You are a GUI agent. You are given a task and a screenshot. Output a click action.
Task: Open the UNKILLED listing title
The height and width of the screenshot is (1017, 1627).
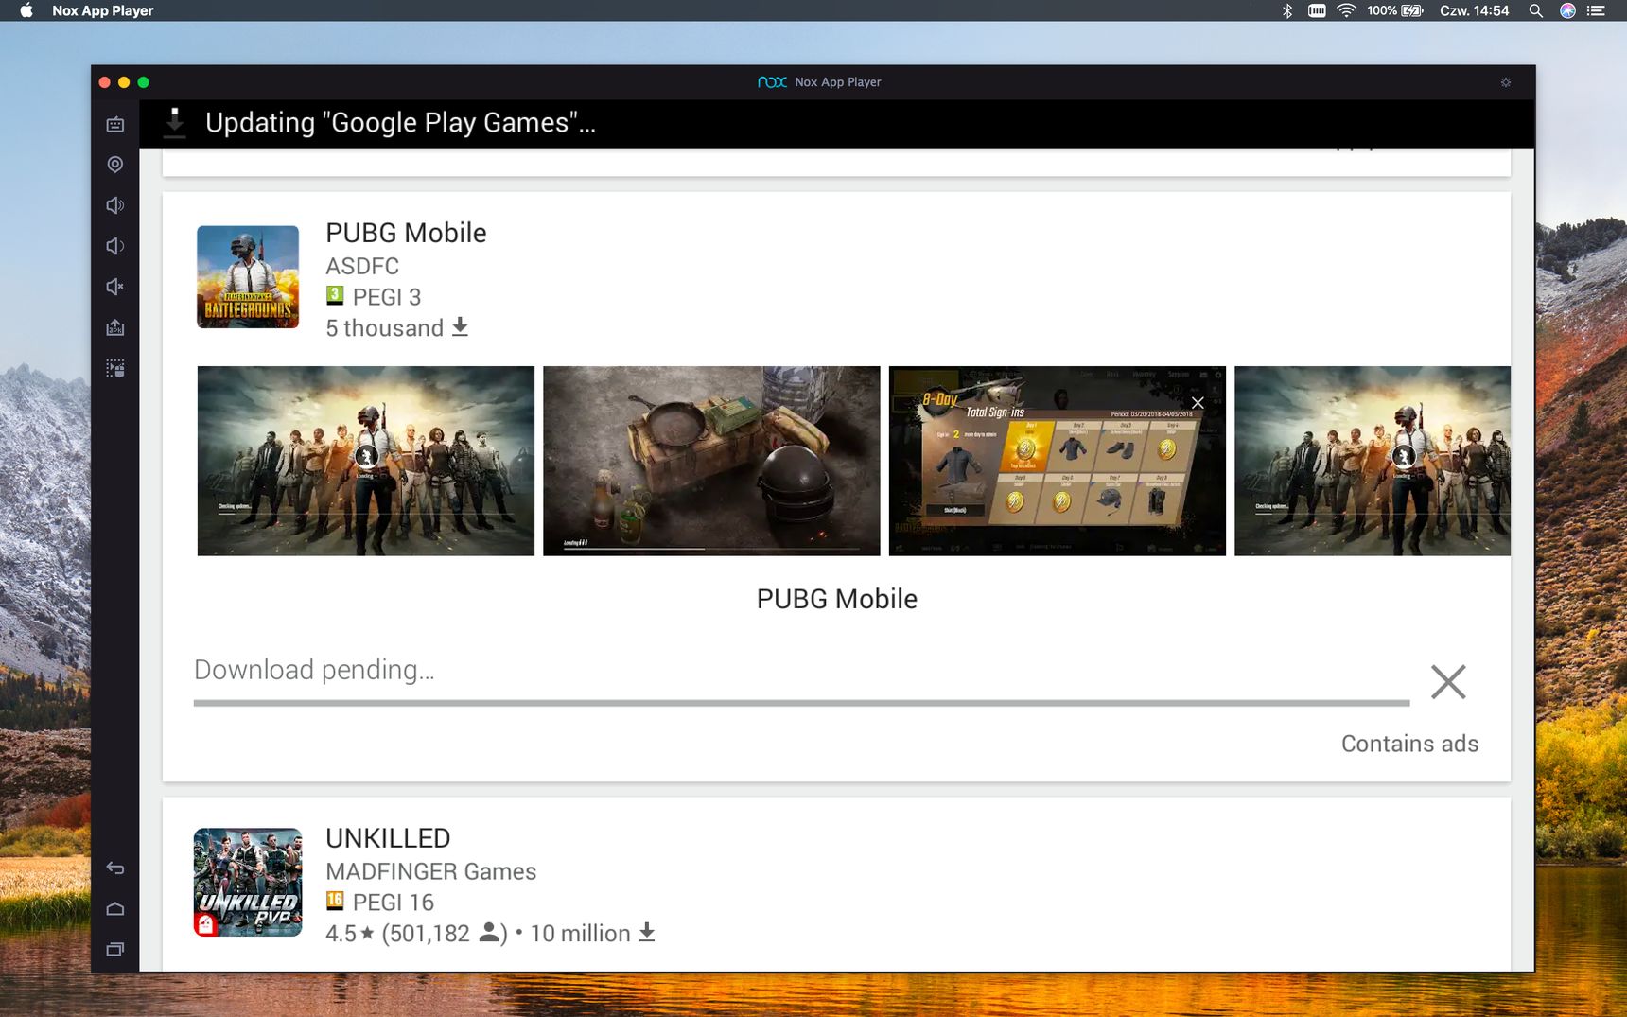click(388, 838)
